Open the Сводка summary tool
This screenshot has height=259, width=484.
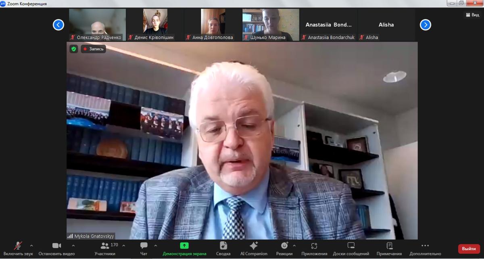coord(223,249)
